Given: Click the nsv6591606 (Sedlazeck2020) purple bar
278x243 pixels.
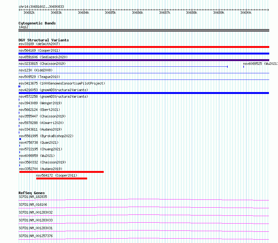Looking at the screenshot, I should pos(144,60).
